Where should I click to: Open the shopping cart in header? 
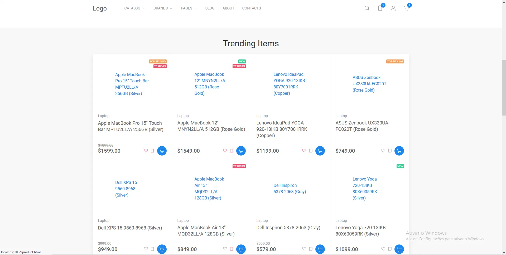click(x=406, y=8)
